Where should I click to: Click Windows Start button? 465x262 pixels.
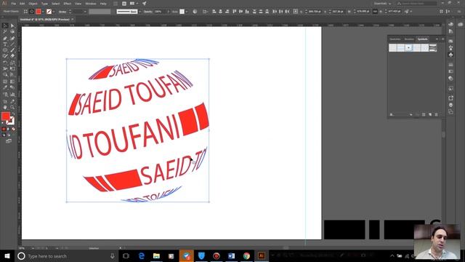[x=7, y=255]
